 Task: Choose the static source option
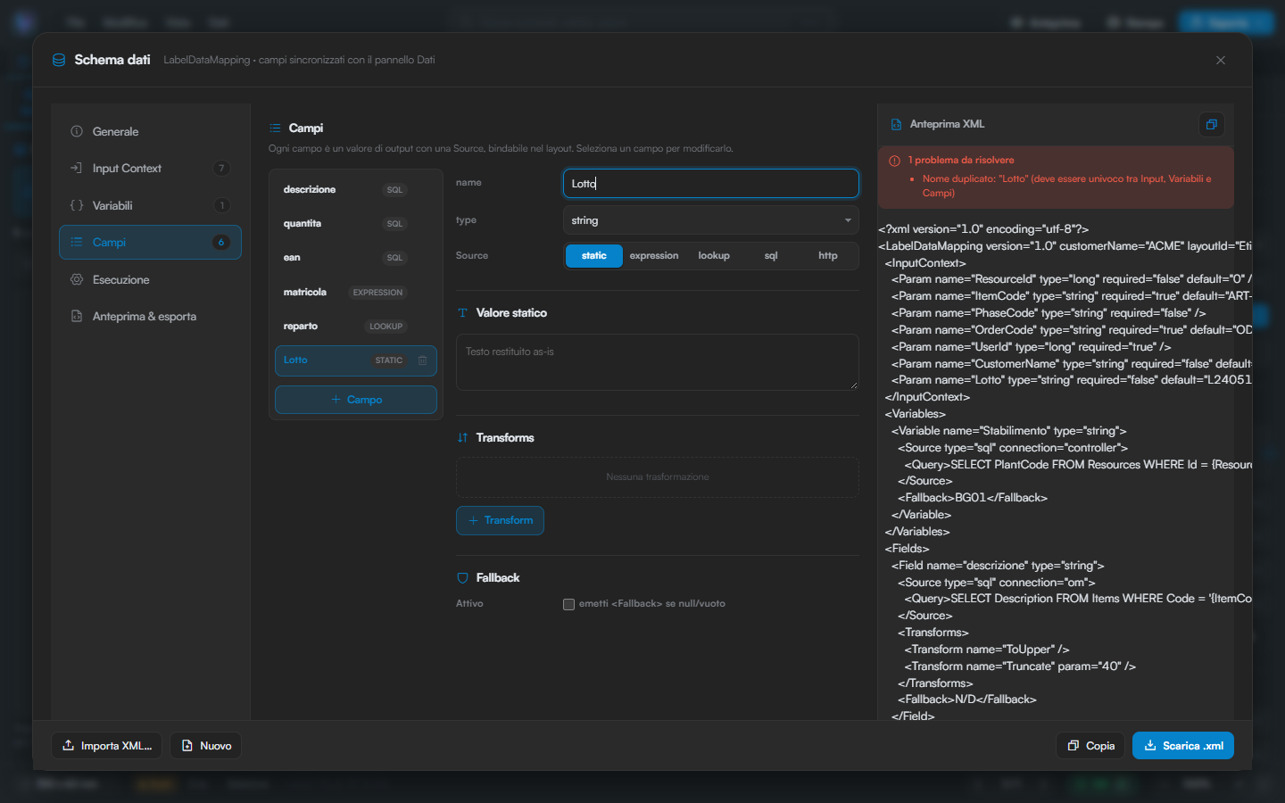[x=594, y=256]
